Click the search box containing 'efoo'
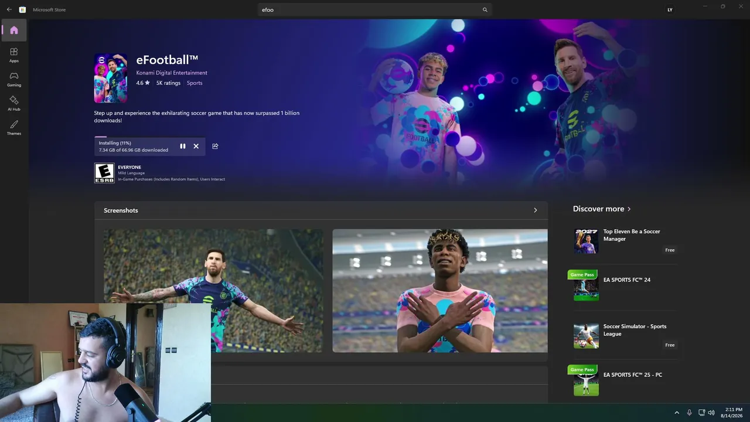Image resolution: width=750 pixels, height=422 pixels. click(x=375, y=10)
